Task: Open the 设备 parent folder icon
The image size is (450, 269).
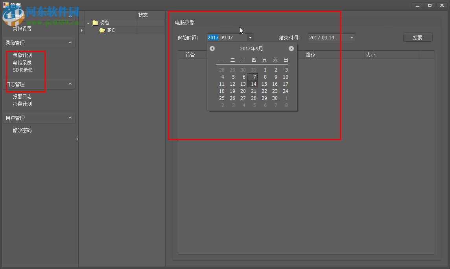Action: (96, 22)
